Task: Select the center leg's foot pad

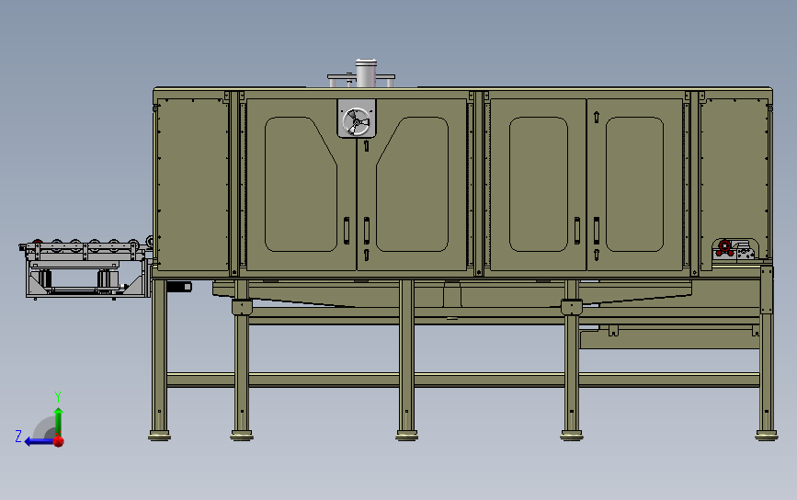Action: (x=406, y=436)
